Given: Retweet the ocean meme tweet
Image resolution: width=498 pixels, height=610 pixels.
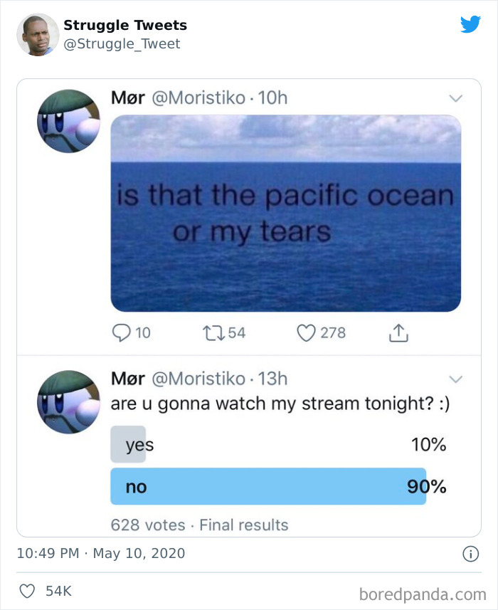Looking at the screenshot, I should pyautogui.click(x=215, y=332).
